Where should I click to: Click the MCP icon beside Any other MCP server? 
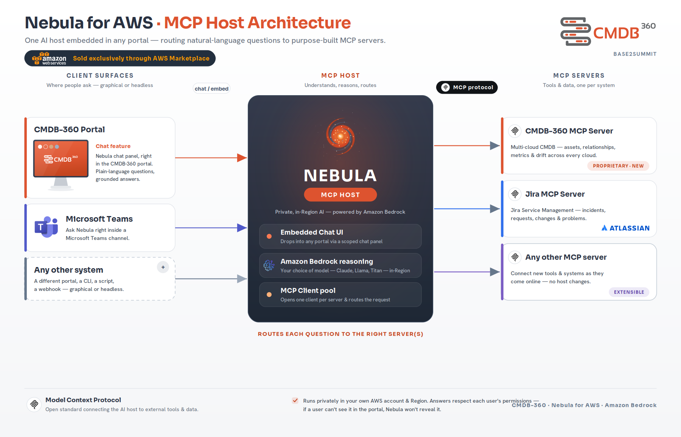(515, 257)
